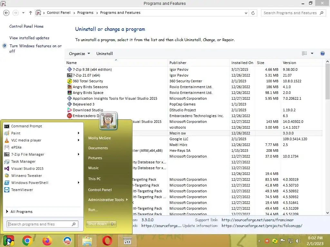The width and height of the screenshot is (330, 247).
Task: Launch ePSXe from the Start menu
Action: pyautogui.click(x=16, y=147)
